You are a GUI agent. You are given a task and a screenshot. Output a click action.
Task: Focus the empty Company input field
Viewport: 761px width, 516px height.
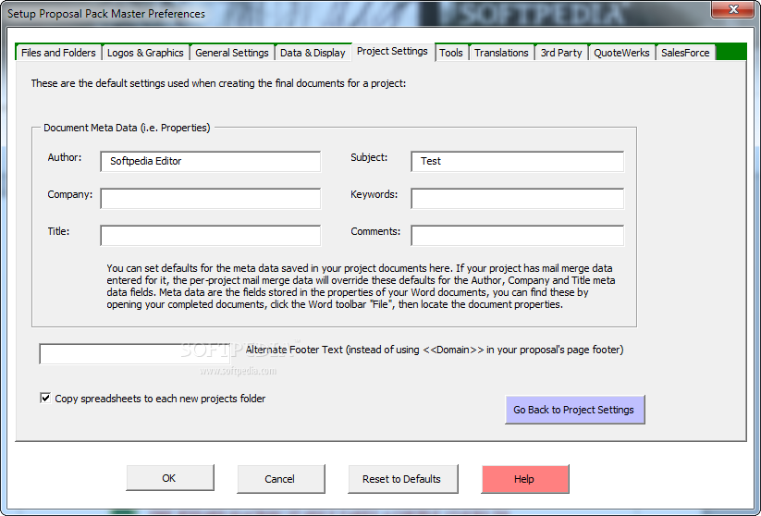[x=210, y=198]
